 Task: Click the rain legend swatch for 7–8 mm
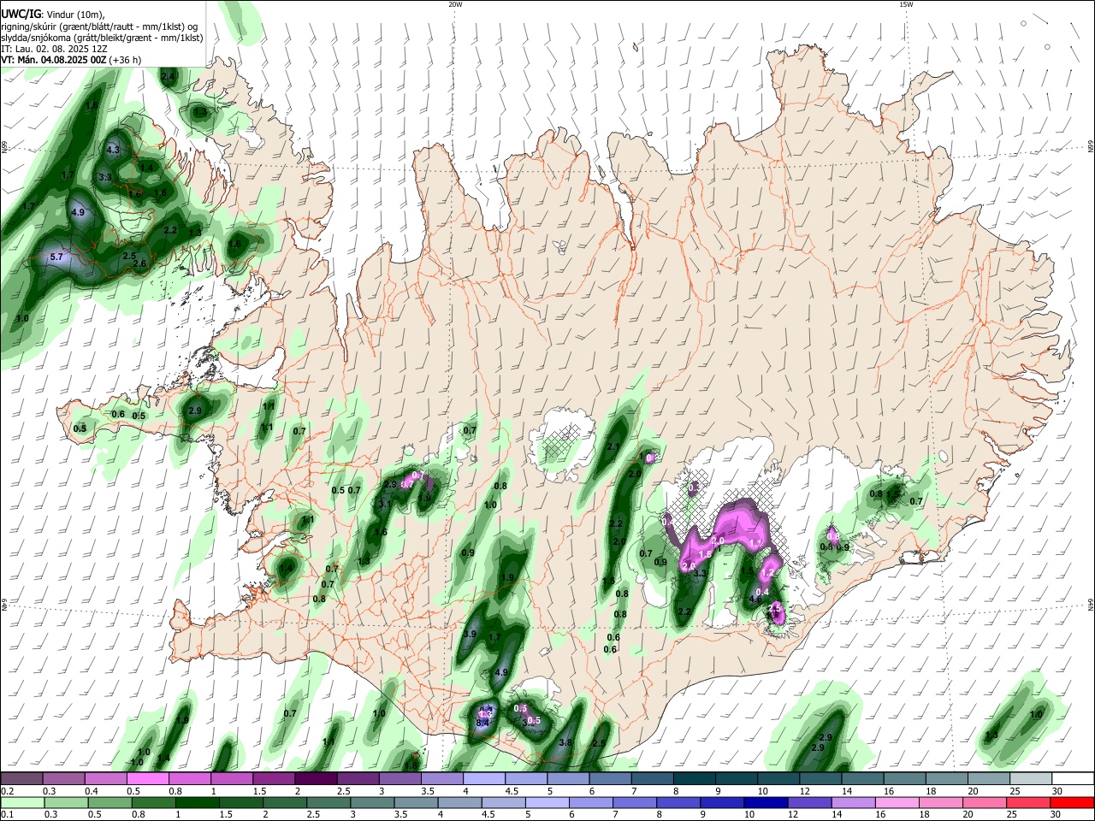click(x=635, y=802)
